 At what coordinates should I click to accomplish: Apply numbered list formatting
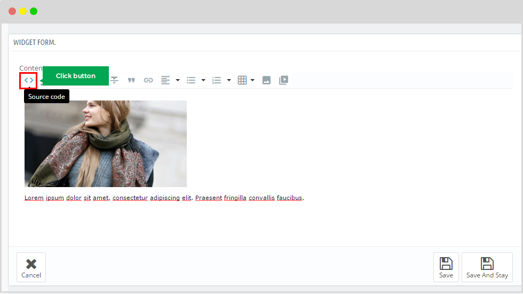[x=217, y=80]
